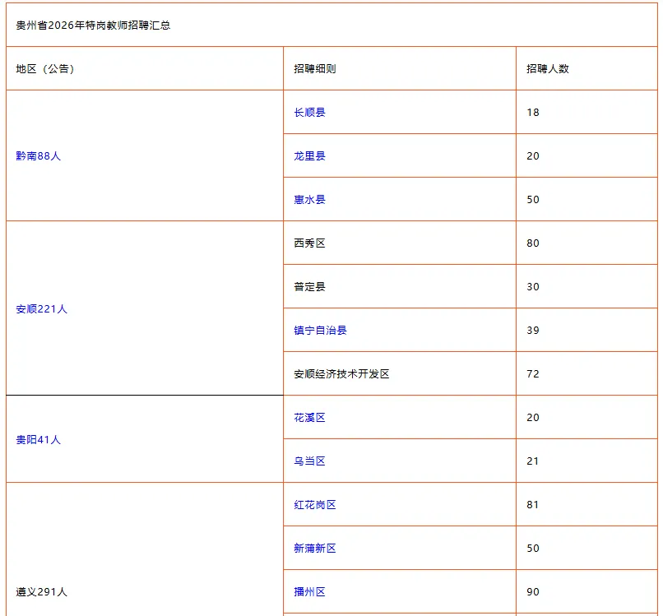This screenshot has height=616, width=663.
Task: Select the 地区（公告） column header
Action: coord(45,69)
